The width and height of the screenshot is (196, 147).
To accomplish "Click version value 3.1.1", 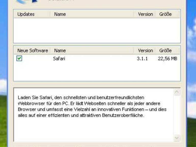I will (x=142, y=58).
